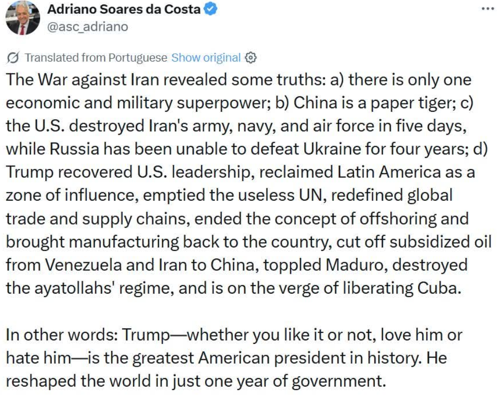Click the blue verified badge
500x398 pixels.
(x=211, y=9)
